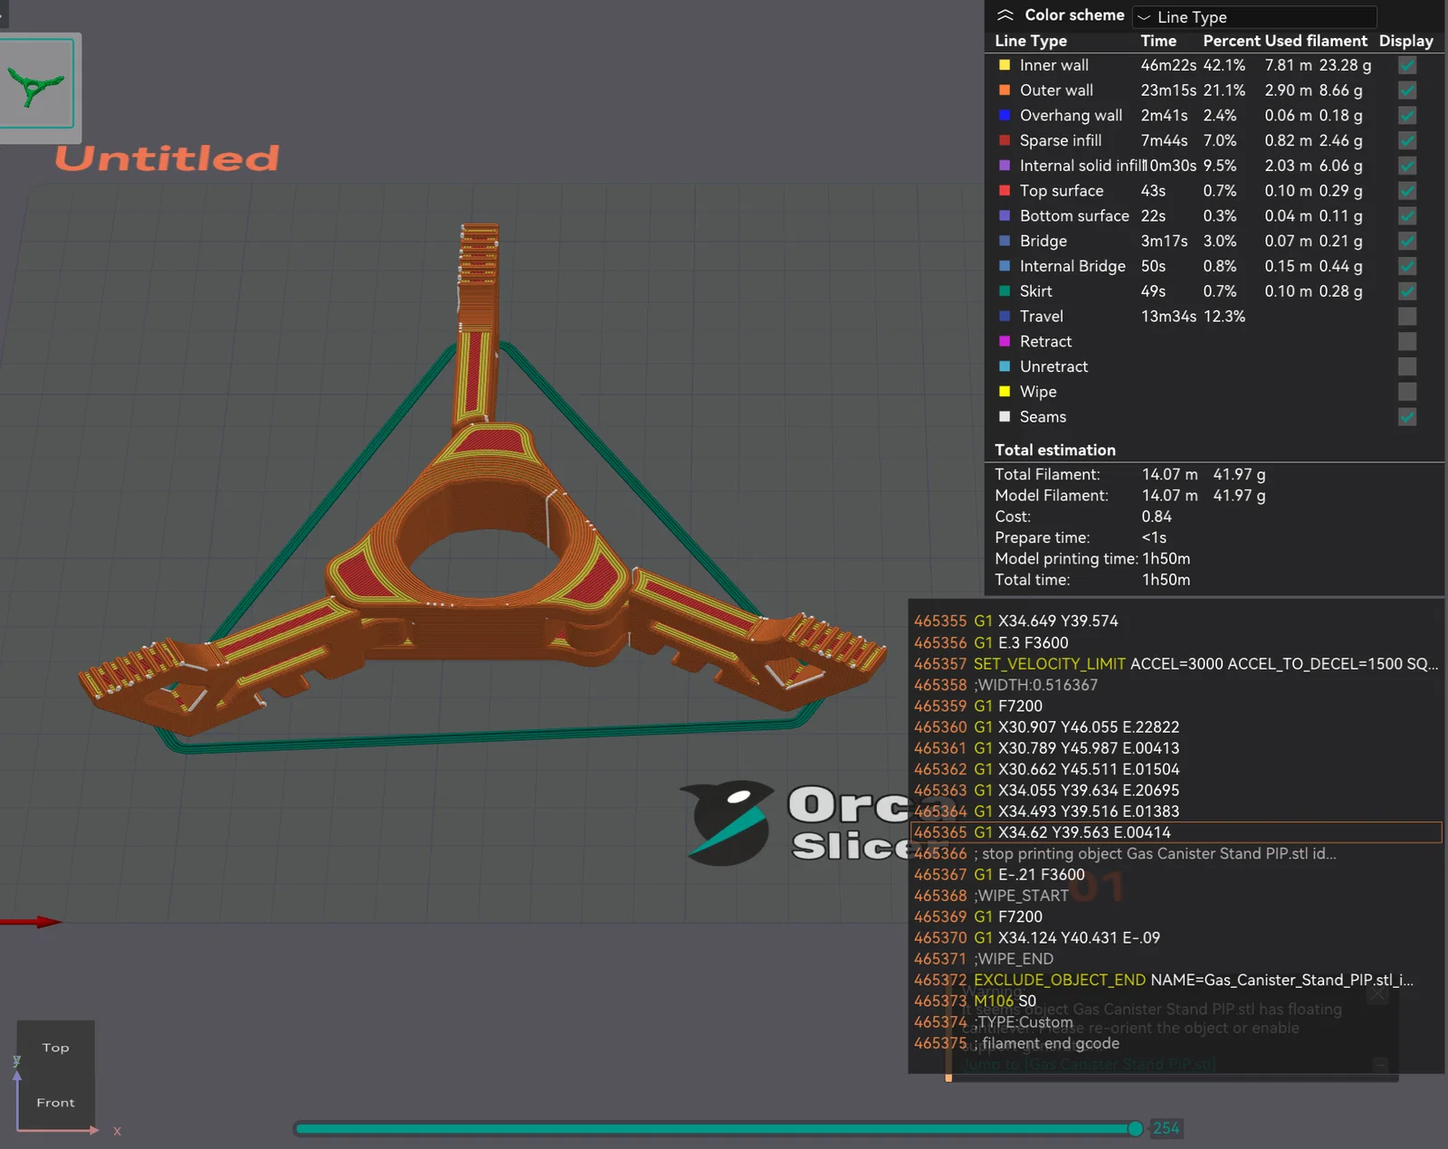Screen dimensions: 1448x1149
Task: Click the slider value label 254
Action: click(1166, 1128)
